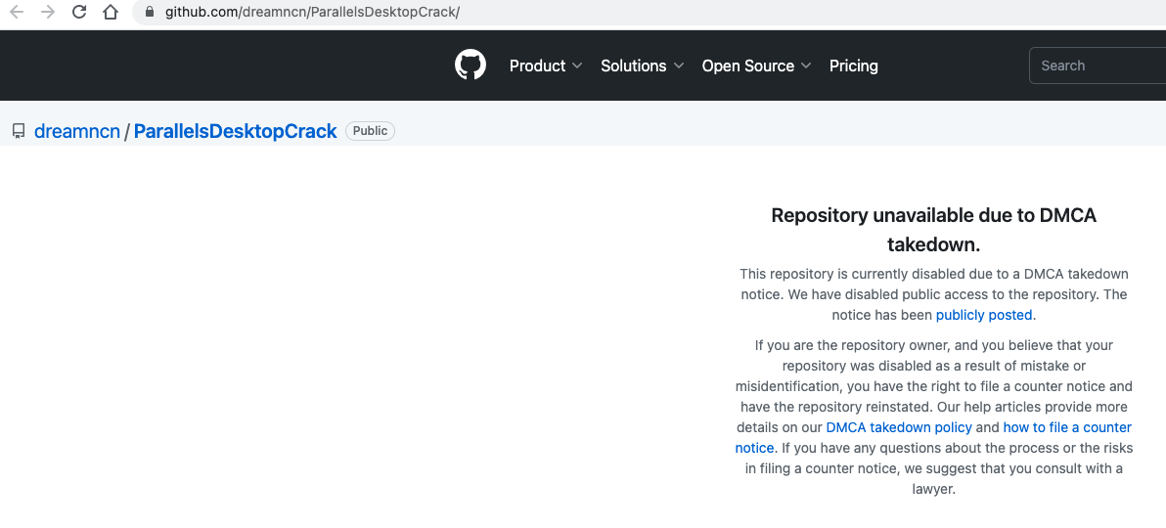This screenshot has height=528, width=1166.
Task: Expand the Product menu
Action: click(546, 66)
